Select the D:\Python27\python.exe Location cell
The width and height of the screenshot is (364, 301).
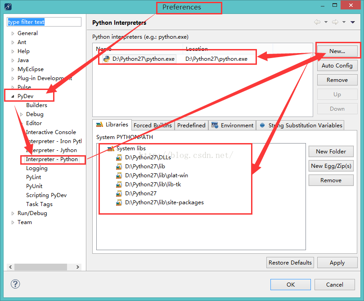[x=216, y=59]
